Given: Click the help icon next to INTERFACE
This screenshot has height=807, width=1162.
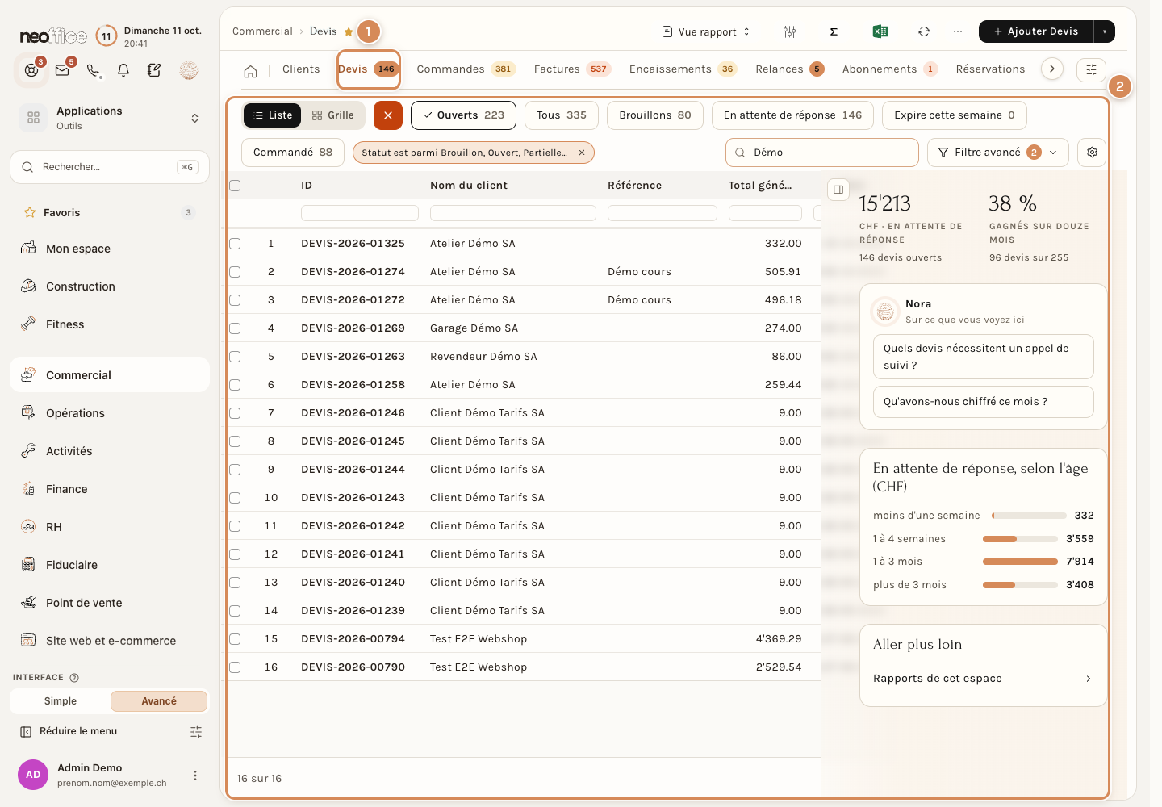Looking at the screenshot, I should [74, 678].
